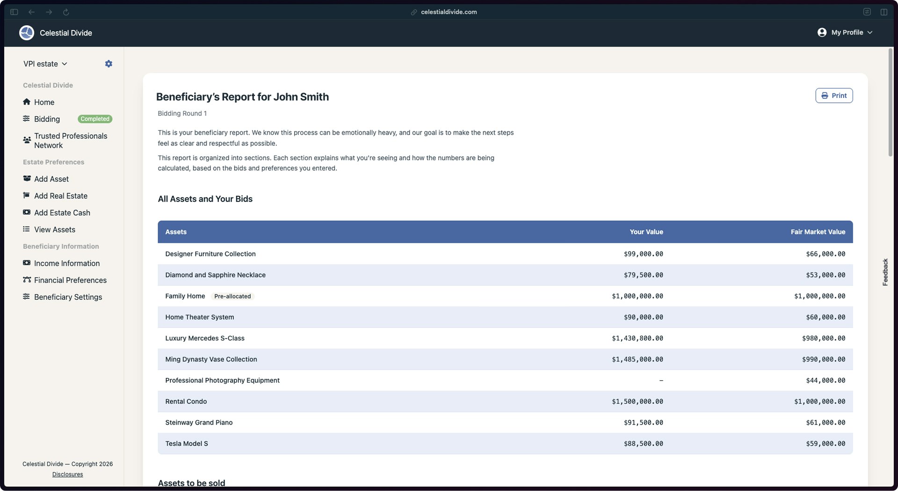Screen dimensions: 898x491
Task: Click the Trusted Professionals people icon
Action: coord(27,140)
